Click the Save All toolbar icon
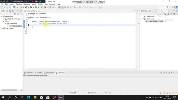178x100 pixels. pyautogui.click(x=10, y=7)
